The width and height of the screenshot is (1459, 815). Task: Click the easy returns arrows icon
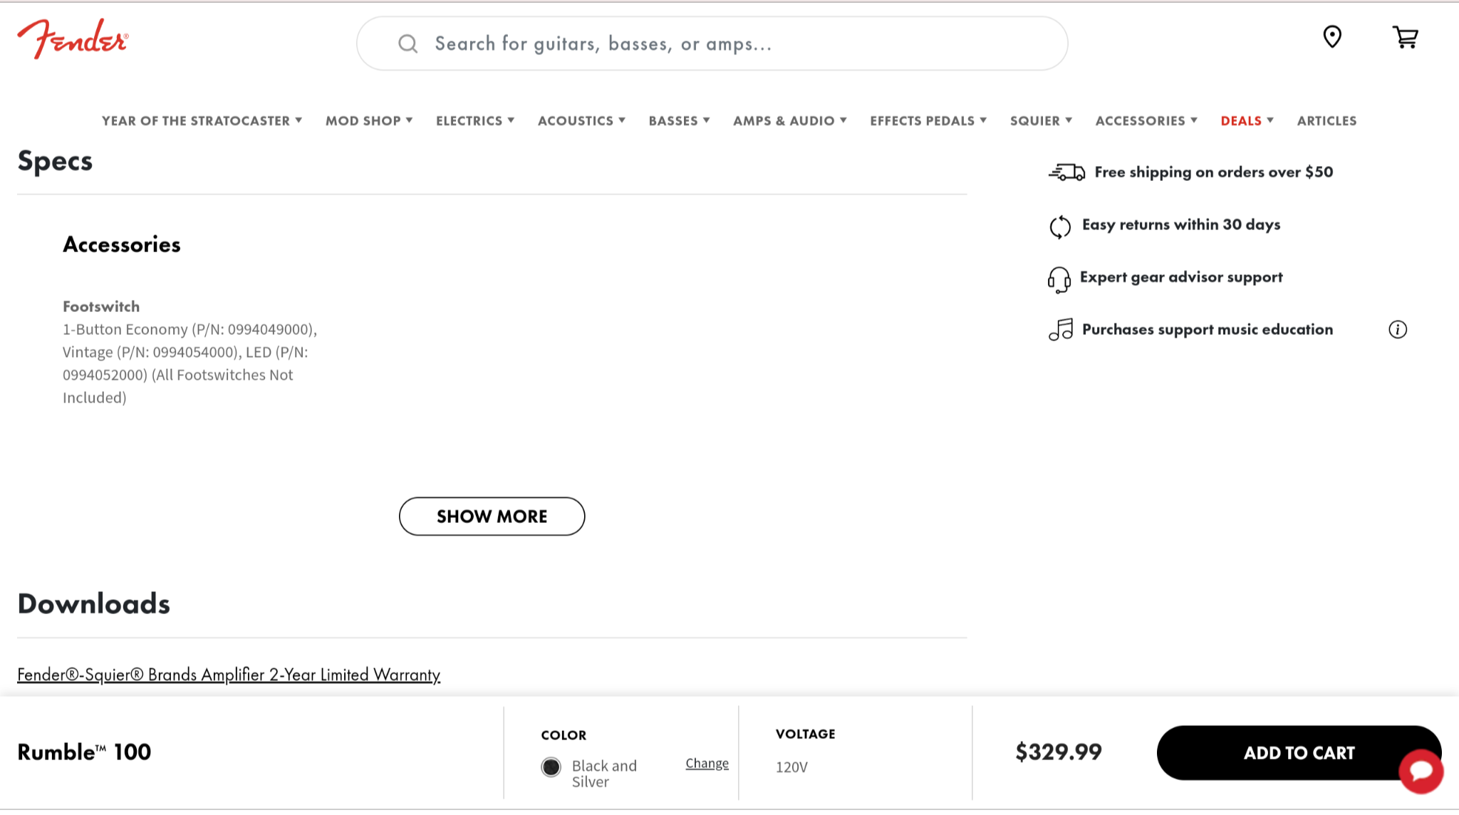coord(1060,227)
